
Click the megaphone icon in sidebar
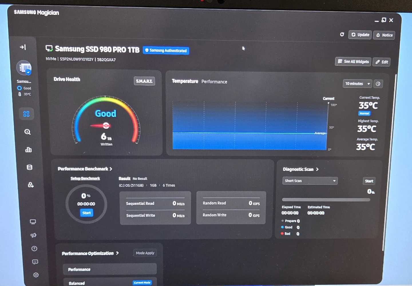click(x=33, y=235)
